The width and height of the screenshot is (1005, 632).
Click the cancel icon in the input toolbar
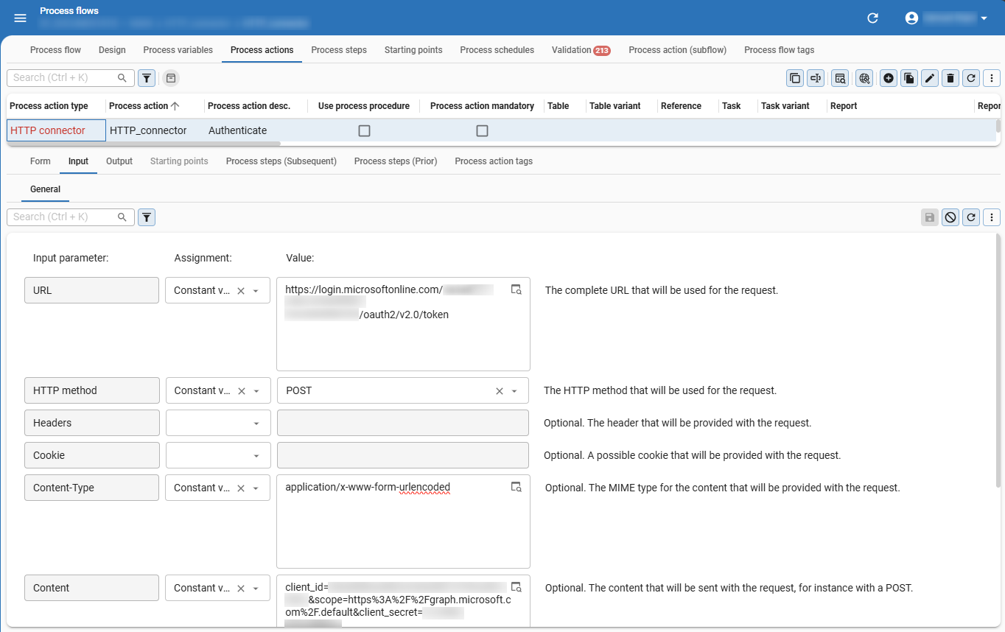point(950,217)
